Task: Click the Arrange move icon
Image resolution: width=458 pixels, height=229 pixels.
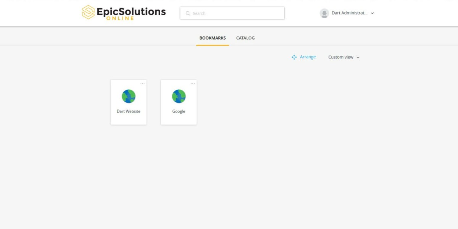Action: pyautogui.click(x=294, y=57)
